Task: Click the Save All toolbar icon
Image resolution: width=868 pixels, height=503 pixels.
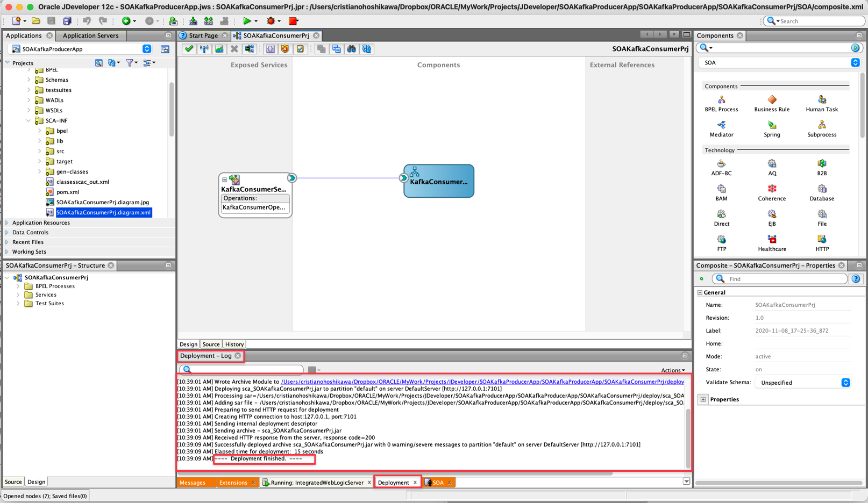Action: (x=67, y=21)
